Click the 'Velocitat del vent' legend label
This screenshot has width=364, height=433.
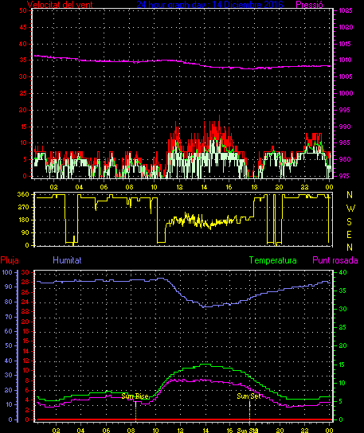[60, 5]
